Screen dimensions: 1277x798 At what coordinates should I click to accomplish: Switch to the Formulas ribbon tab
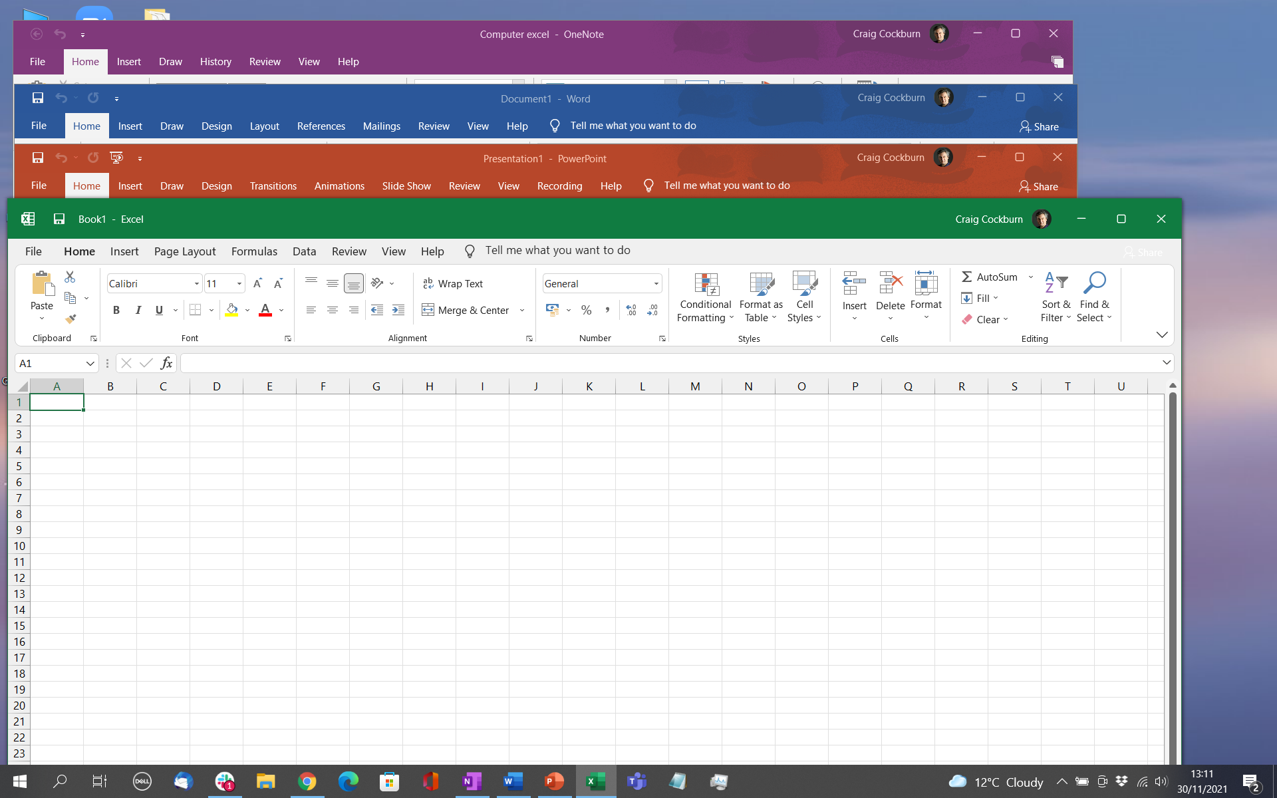click(x=254, y=251)
